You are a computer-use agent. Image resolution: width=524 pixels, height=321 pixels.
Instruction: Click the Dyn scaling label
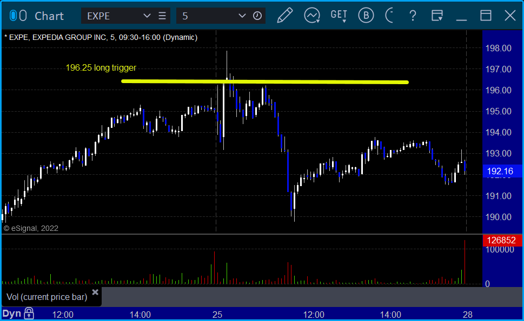[x=12, y=313]
